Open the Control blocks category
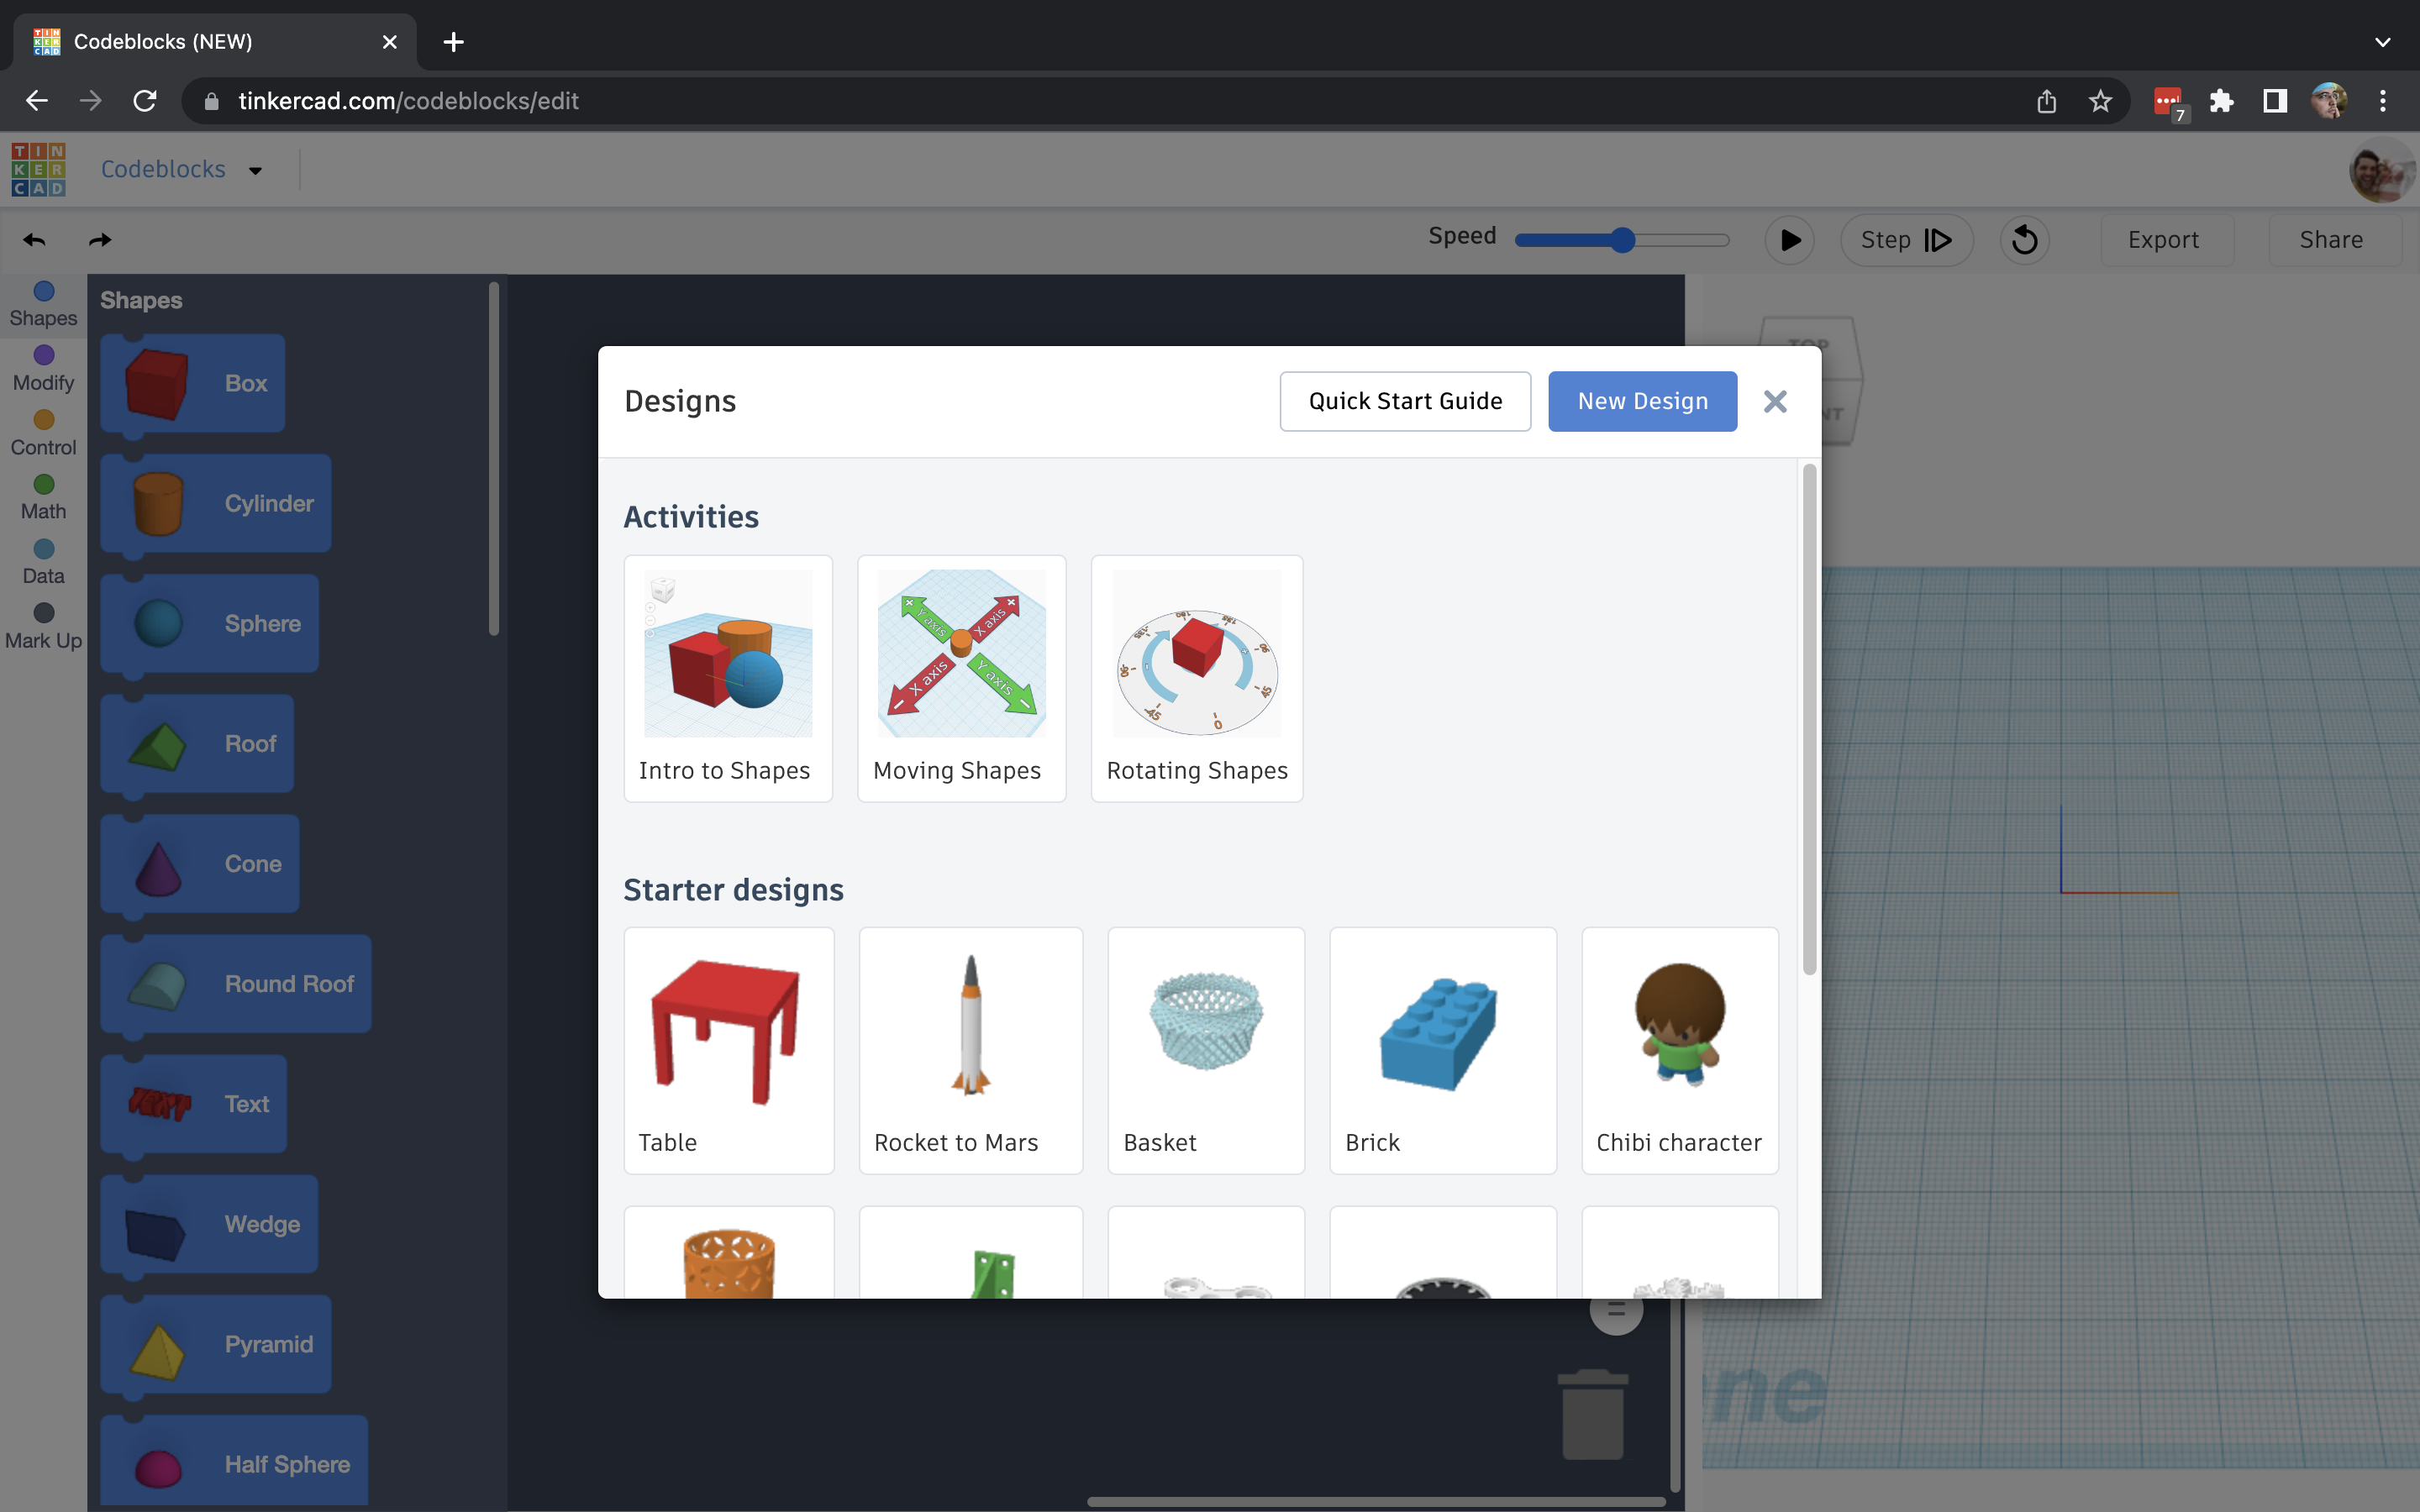Screen dimensions: 2420x1512 click(x=42, y=433)
